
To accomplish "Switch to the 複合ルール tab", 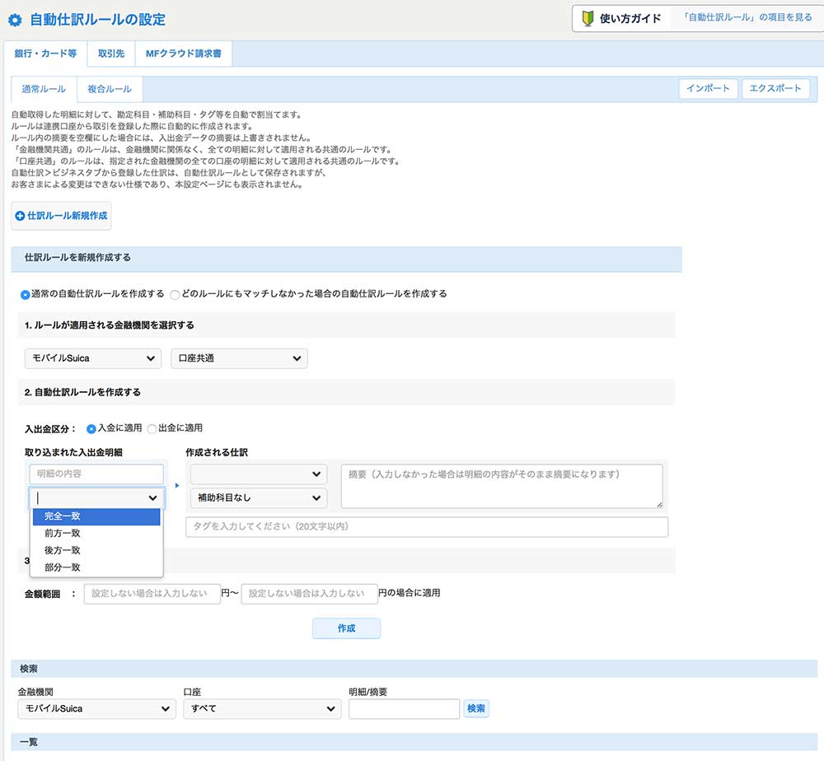I will [x=110, y=89].
